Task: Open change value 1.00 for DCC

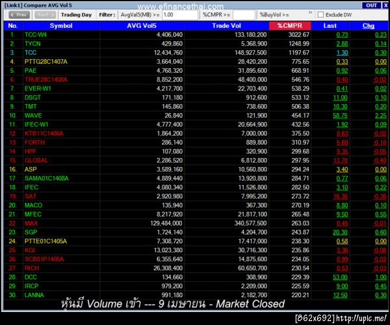Action: tap(381, 277)
